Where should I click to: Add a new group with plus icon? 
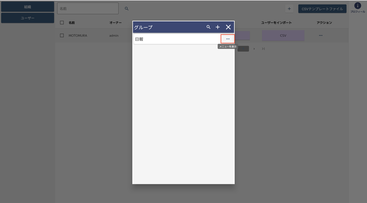tap(218, 27)
